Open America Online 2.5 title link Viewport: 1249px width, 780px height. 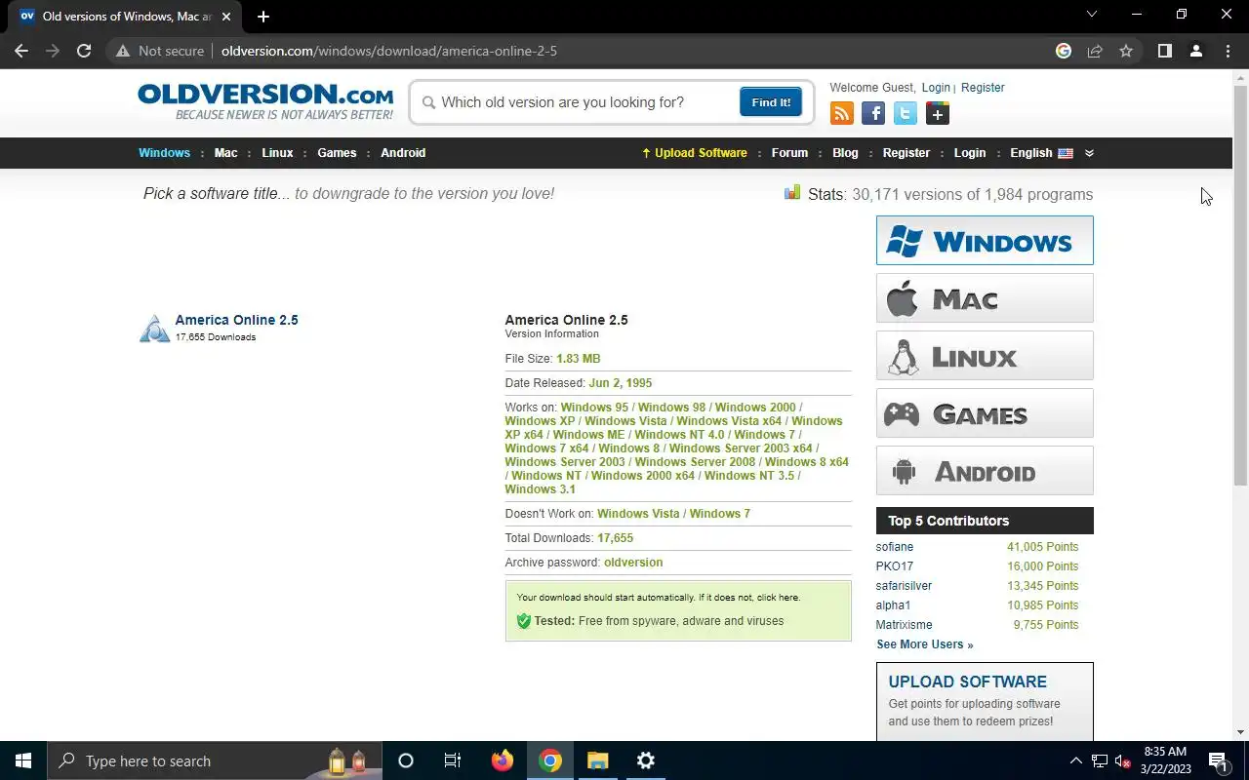point(236,320)
